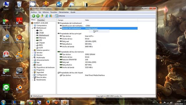This screenshot has width=186, height=105.
Task: Select Base de datos in the tree
Action: coord(41,77)
